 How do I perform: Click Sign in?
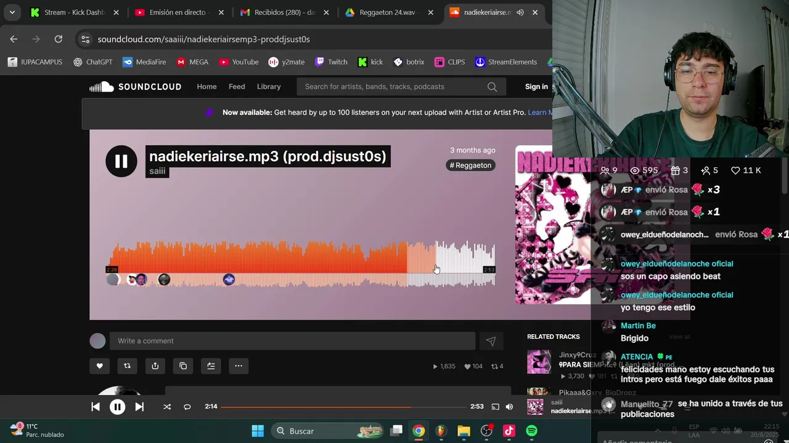tap(536, 87)
